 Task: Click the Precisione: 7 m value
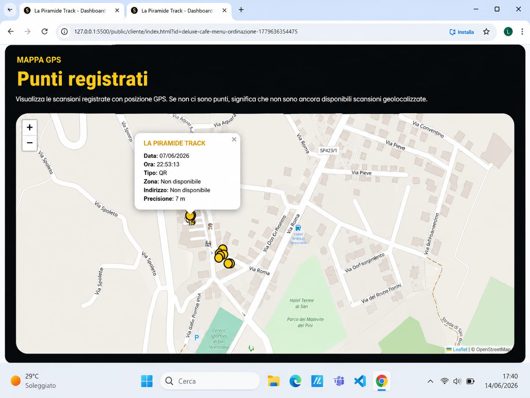coord(180,199)
